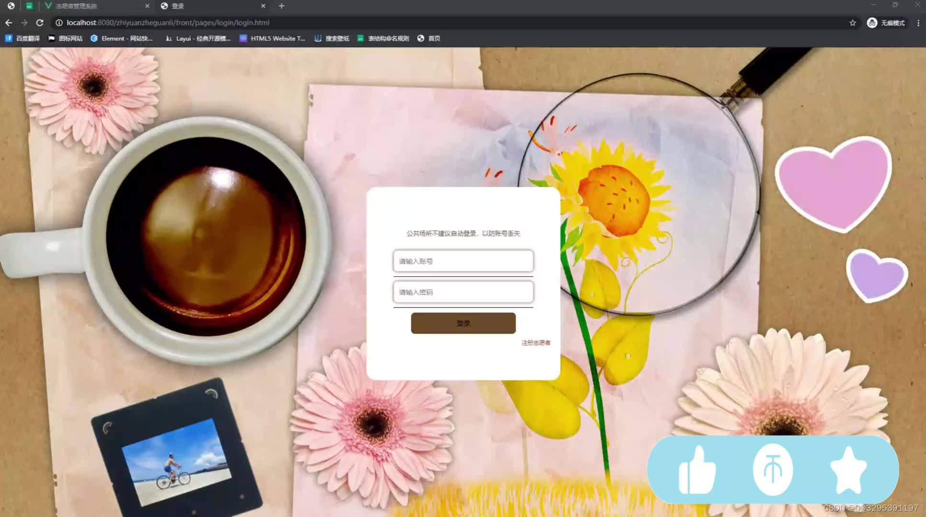Close the 登录 tab
Image resolution: width=926 pixels, height=517 pixels.
coord(263,6)
